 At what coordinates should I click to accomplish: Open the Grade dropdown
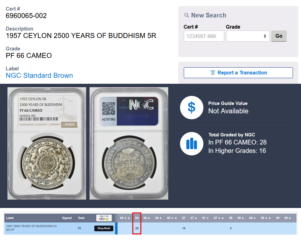248,36
